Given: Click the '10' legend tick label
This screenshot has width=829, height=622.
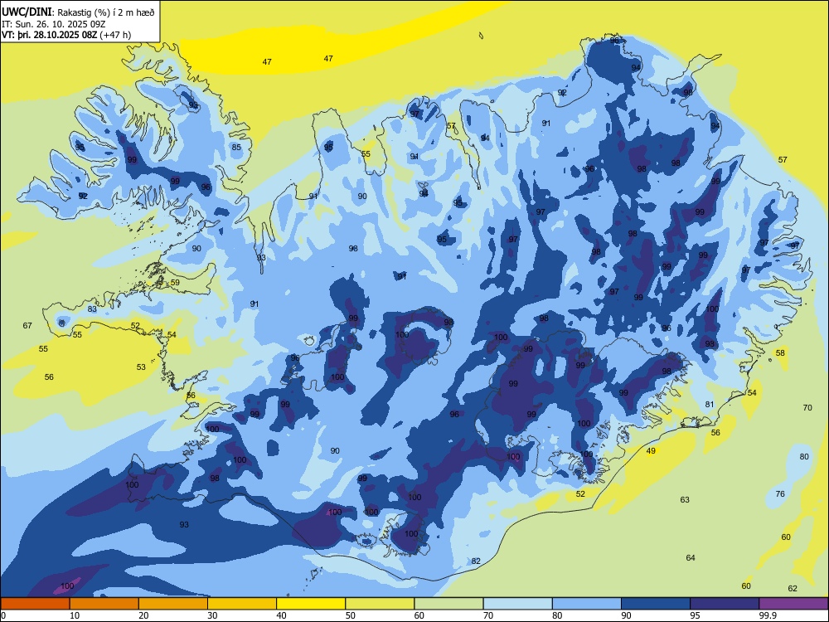Looking at the screenshot, I should pyautogui.click(x=75, y=615).
